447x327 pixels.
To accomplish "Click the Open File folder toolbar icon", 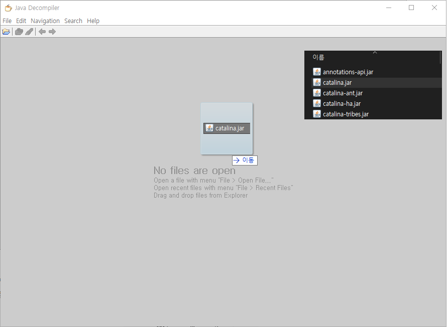I will pyautogui.click(x=6, y=31).
